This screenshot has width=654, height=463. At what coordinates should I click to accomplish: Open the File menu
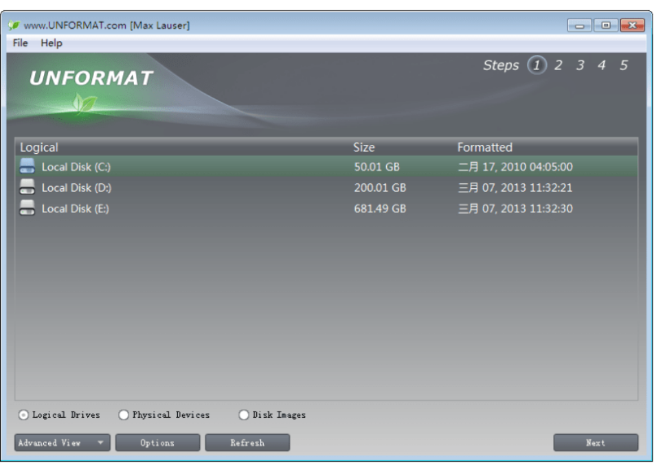coord(20,43)
